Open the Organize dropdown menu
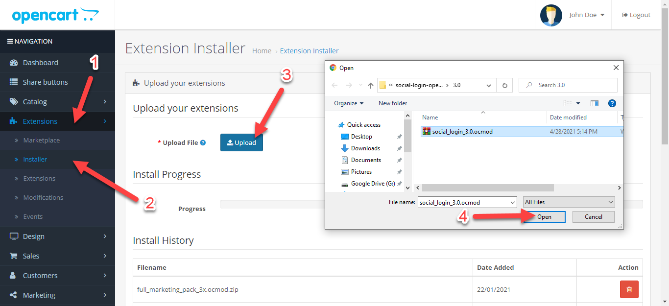 click(349, 103)
